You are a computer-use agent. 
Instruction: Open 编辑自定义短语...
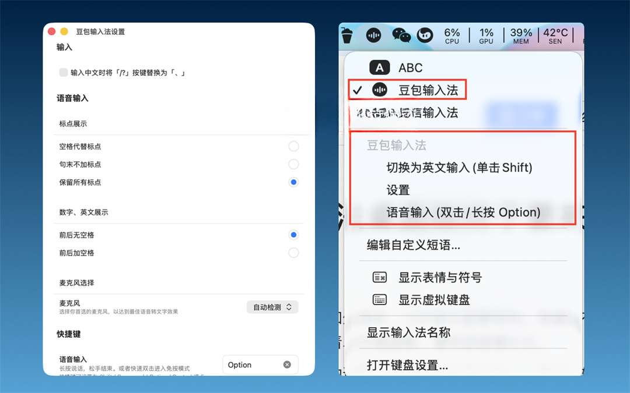point(414,245)
